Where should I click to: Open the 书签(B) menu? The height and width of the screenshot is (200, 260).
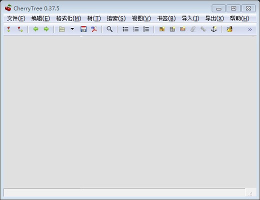click(166, 18)
